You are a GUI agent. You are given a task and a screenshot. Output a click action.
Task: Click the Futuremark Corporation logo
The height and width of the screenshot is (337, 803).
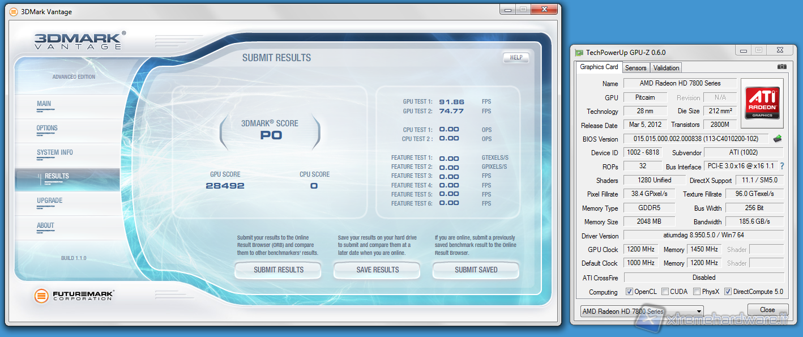[x=74, y=296]
